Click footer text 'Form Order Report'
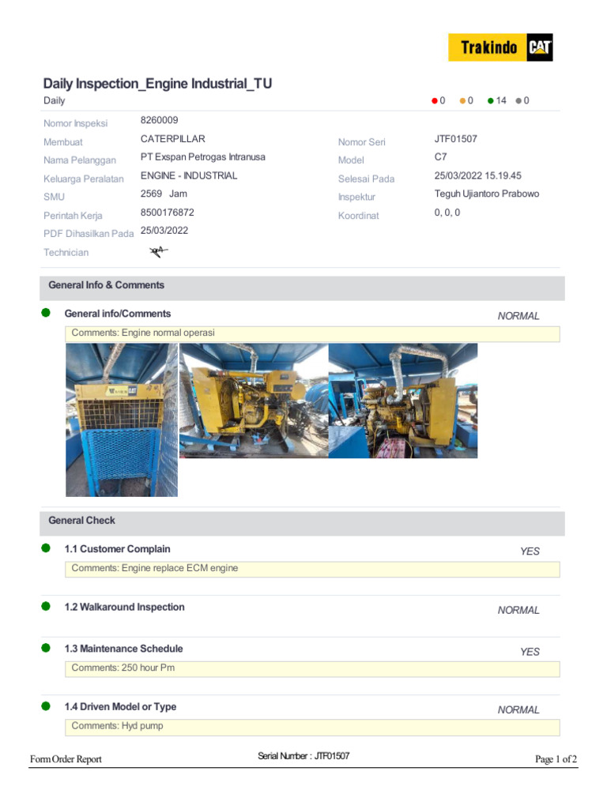 pos(66,759)
